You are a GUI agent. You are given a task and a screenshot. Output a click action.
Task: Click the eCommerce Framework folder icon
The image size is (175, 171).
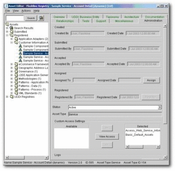pyautogui.click(x=16, y=64)
